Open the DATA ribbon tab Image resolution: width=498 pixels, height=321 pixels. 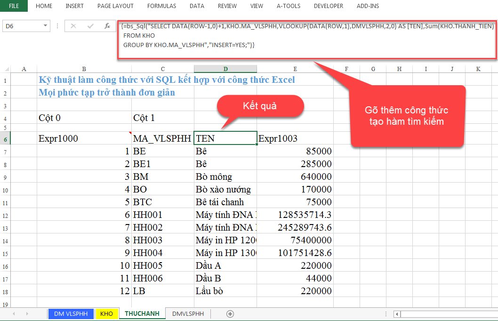(x=197, y=6)
